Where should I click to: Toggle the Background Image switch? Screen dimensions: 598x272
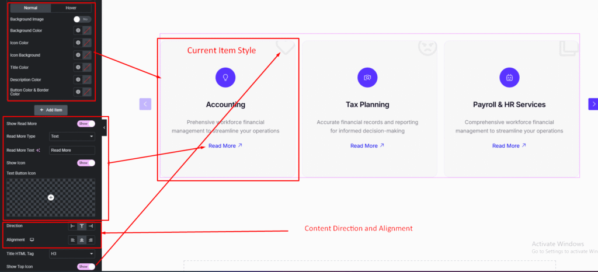tap(82, 19)
